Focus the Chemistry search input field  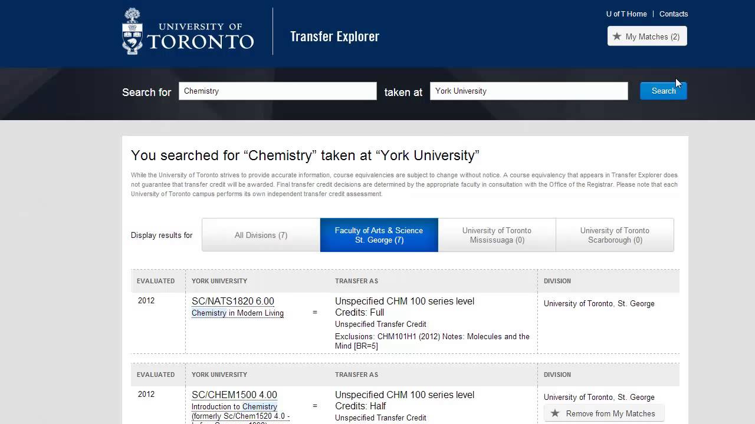coord(278,91)
